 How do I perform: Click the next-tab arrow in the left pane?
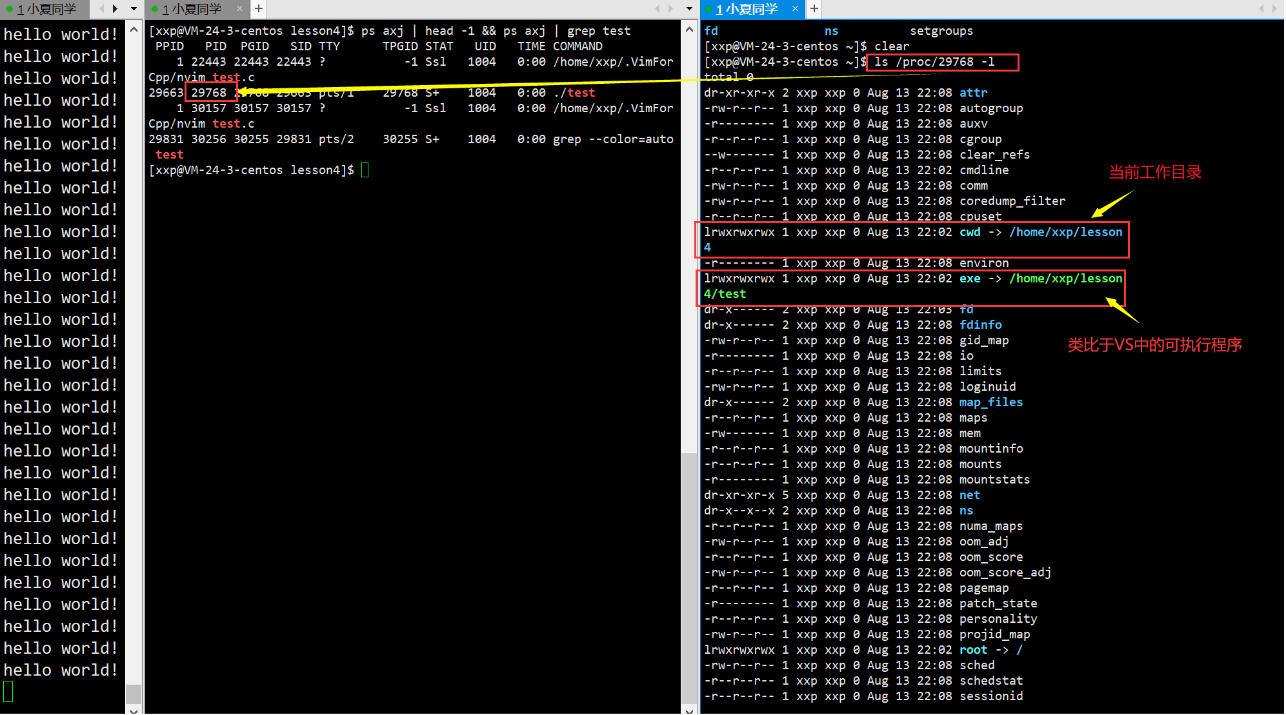[x=115, y=8]
